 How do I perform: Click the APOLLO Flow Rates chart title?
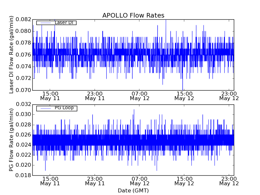click(133, 15)
